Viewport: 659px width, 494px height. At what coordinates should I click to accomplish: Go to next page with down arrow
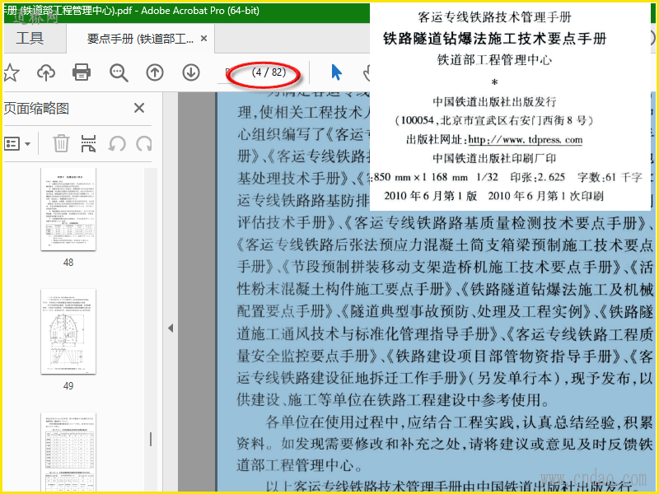pos(191,72)
